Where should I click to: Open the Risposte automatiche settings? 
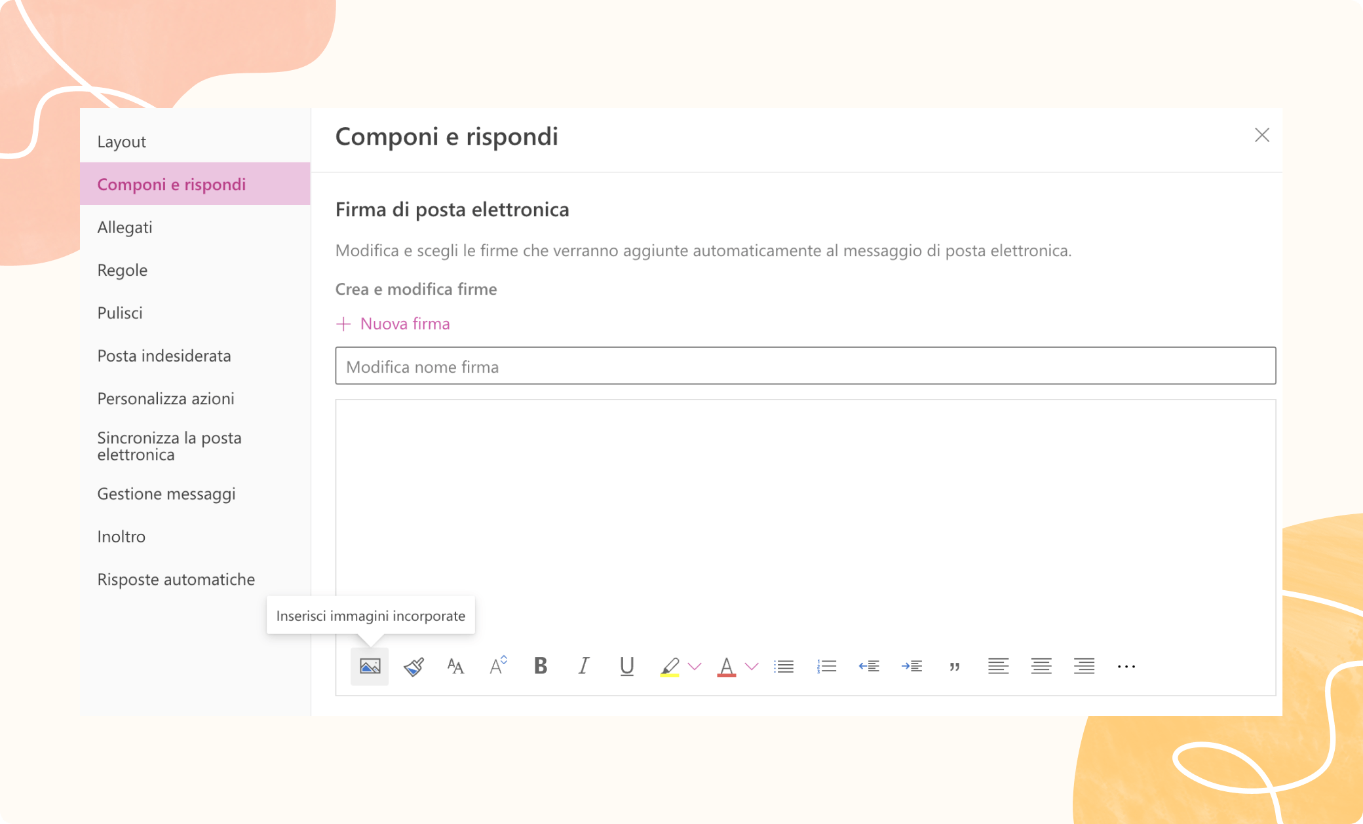(176, 579)
